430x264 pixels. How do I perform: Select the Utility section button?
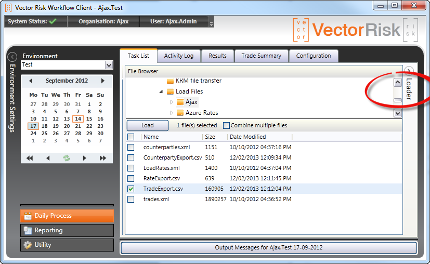point(67,245)
